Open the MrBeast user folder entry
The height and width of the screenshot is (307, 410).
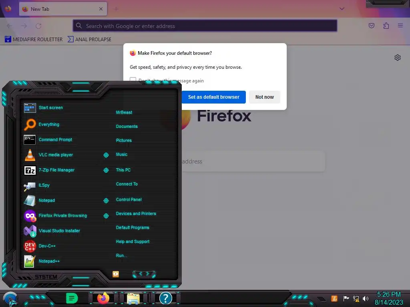click(x=124, y=112)
